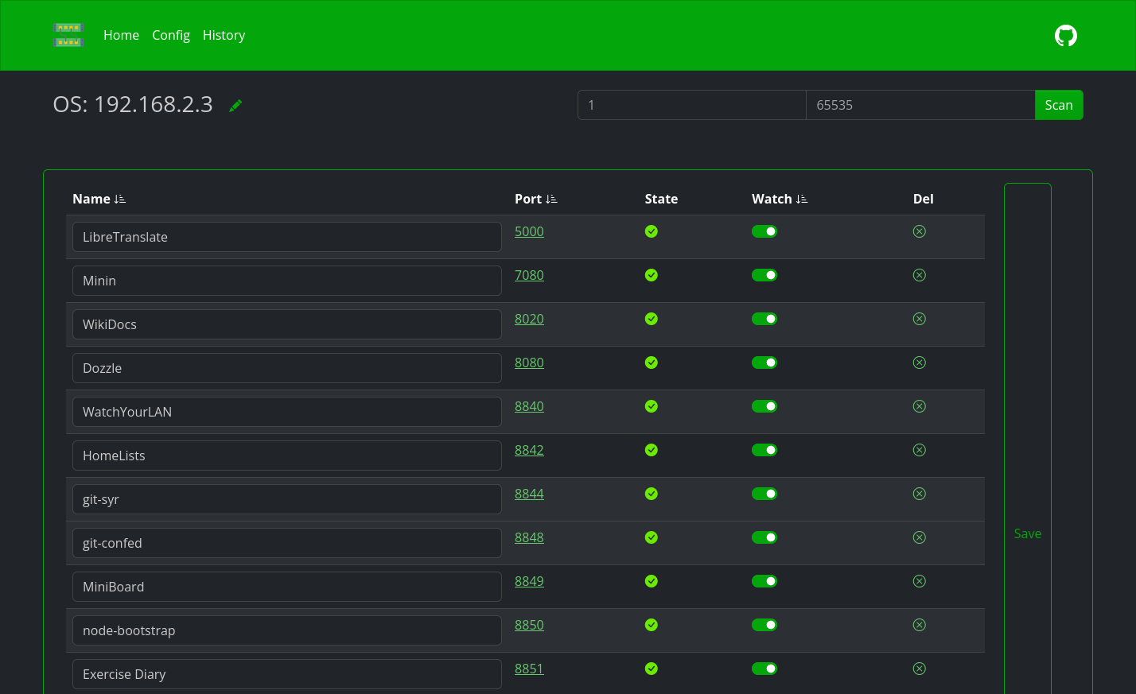Remove the MiniBoard row using its delete icon
This screenshot has height=694, width=1136.
(x=919, y=581)
